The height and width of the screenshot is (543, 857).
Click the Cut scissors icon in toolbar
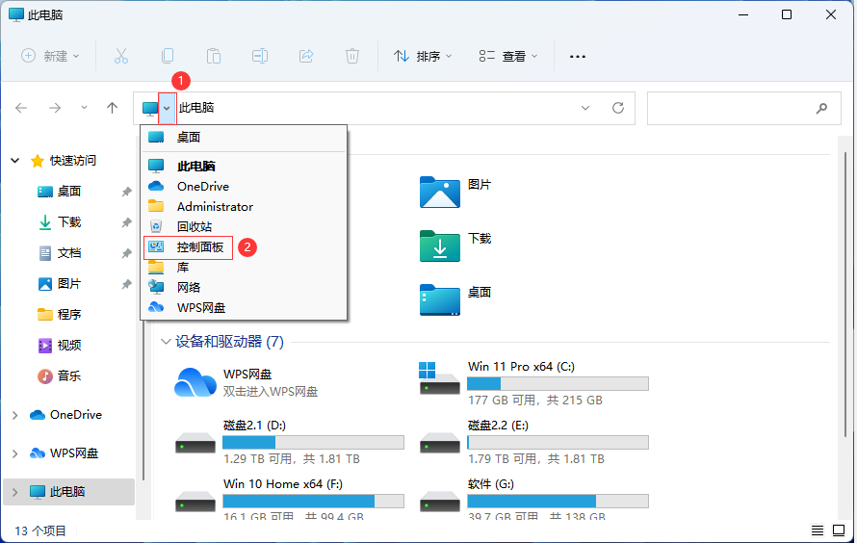coord(120,56)
